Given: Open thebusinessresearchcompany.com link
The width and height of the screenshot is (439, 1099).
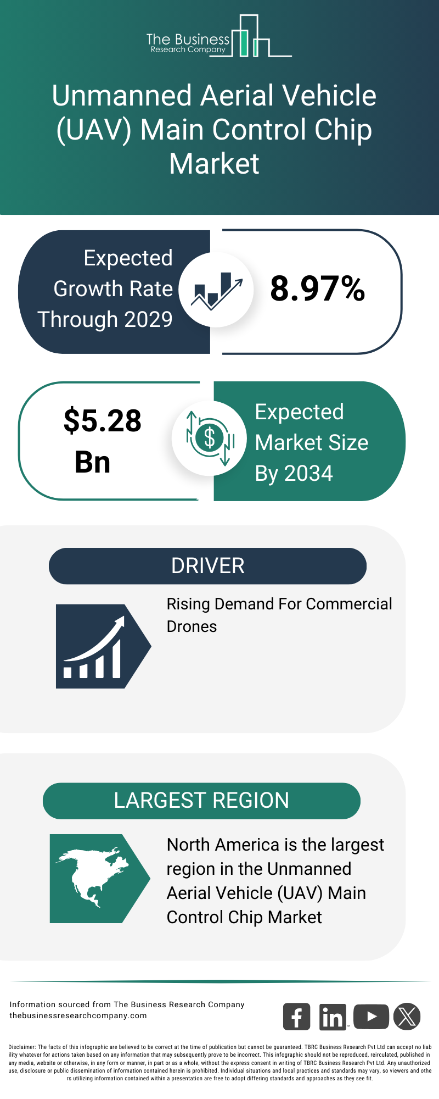Looking at the screenshot, I should coord(78,1015).
